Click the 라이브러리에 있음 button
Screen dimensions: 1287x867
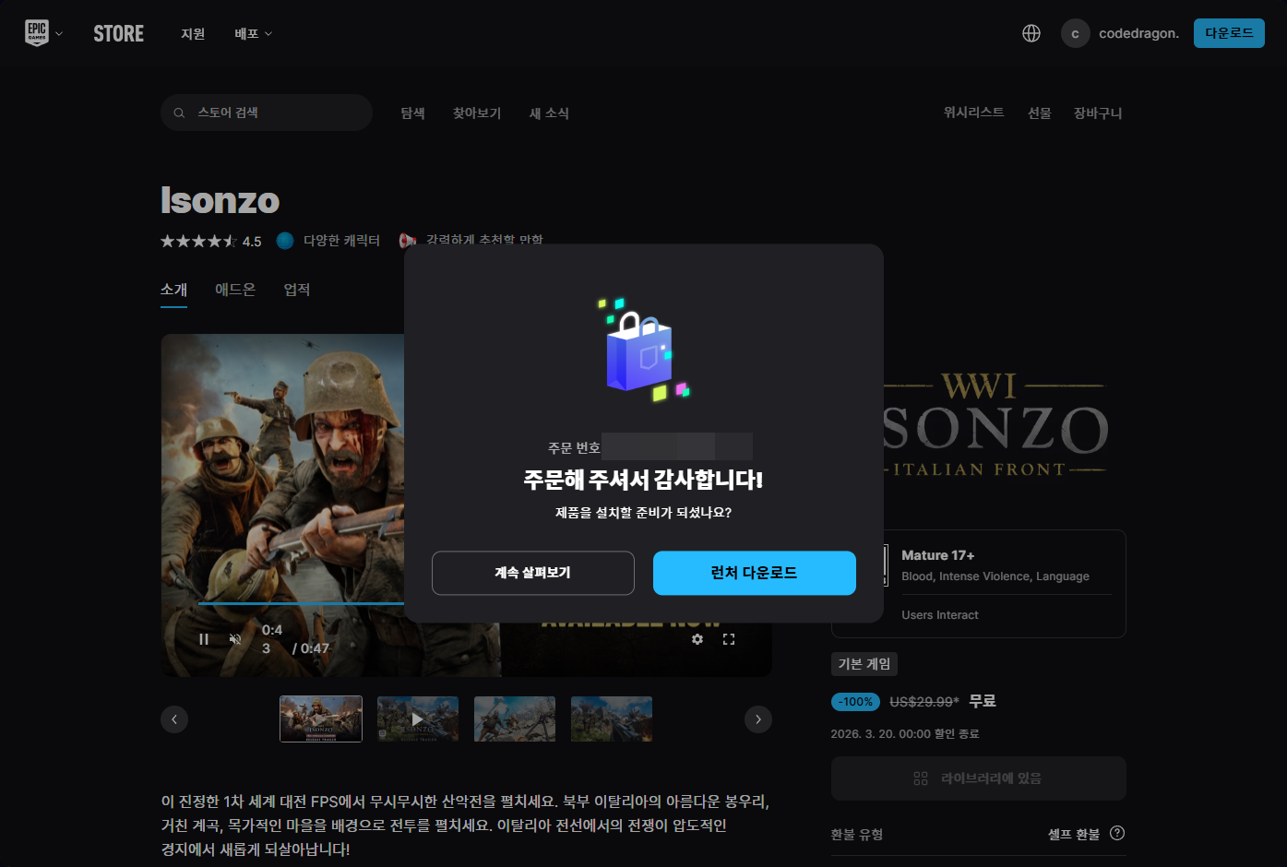(x=979, y=778)
